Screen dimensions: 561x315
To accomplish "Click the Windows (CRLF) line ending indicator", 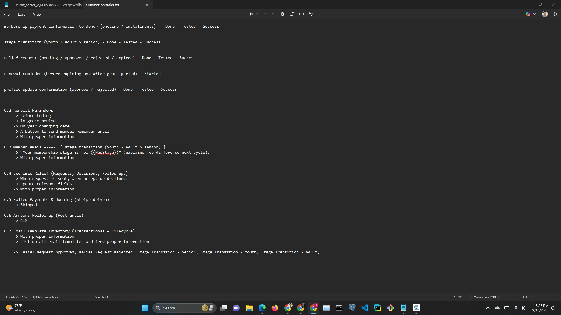I will tap(486, 297).
